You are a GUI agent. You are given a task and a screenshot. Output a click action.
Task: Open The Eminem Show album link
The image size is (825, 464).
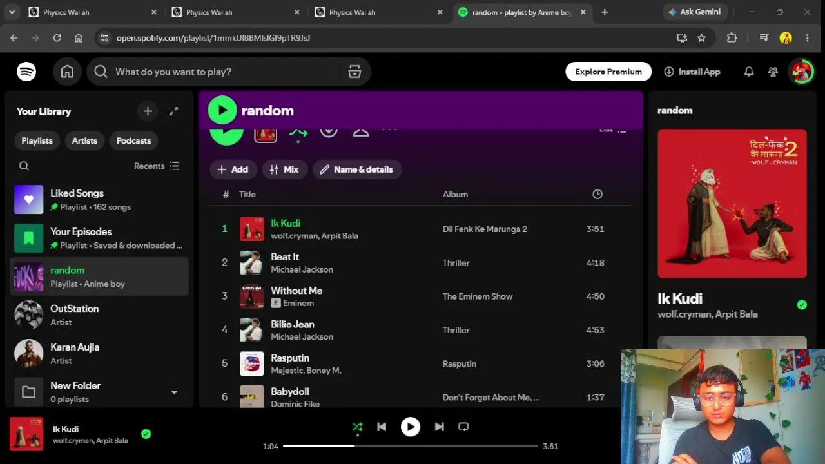478,296
